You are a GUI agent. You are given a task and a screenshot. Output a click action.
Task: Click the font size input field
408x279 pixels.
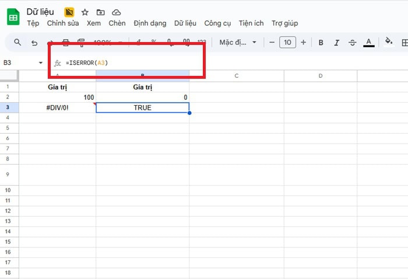pos(287,42)
